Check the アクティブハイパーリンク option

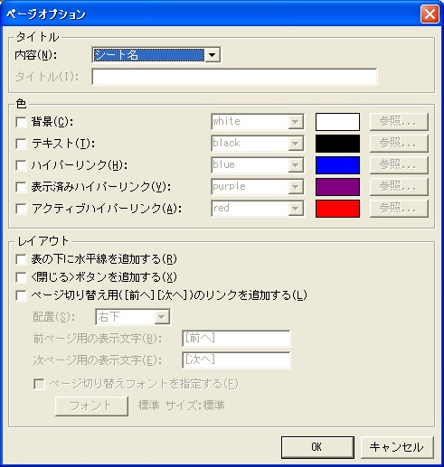(x=21, y=209)
